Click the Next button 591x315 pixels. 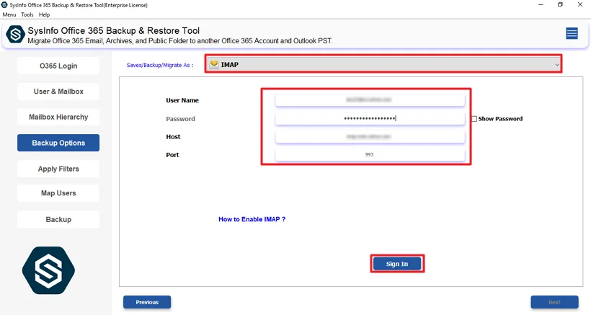pyautogui.click(x=554, y=302)
